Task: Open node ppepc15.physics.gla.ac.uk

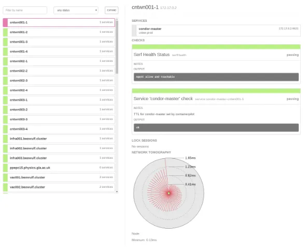Action: 59,168
